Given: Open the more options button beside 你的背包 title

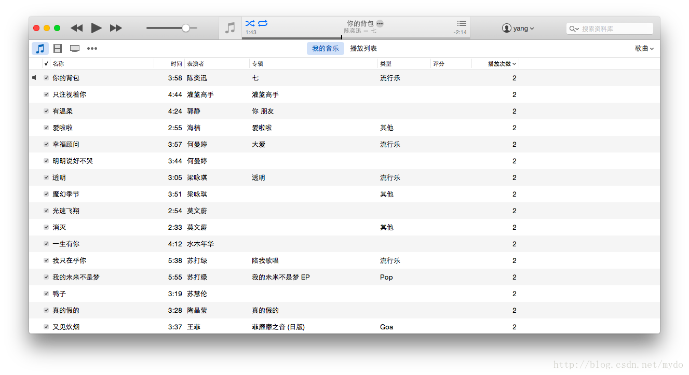Looking at the screenshot, I should point(380,23).
